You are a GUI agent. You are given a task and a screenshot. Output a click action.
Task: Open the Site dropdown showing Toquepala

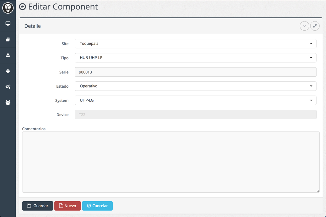pos(195,44)
